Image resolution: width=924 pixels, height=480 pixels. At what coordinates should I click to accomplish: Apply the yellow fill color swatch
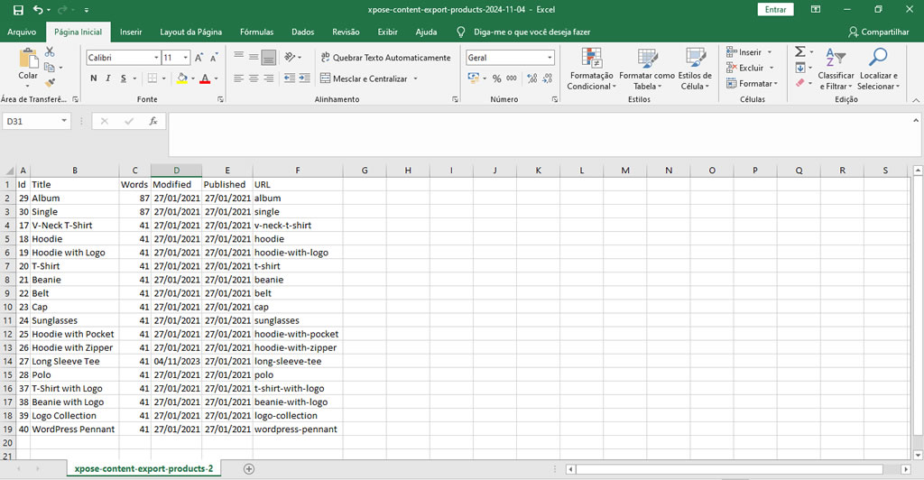click(182, 78)
